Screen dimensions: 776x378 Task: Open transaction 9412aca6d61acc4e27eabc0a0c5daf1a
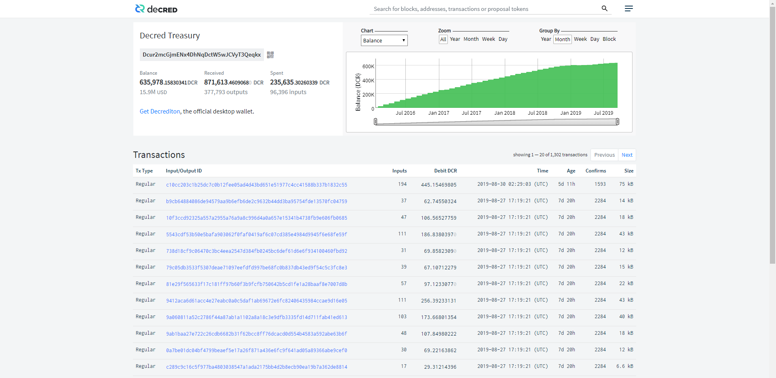point(257,301)
